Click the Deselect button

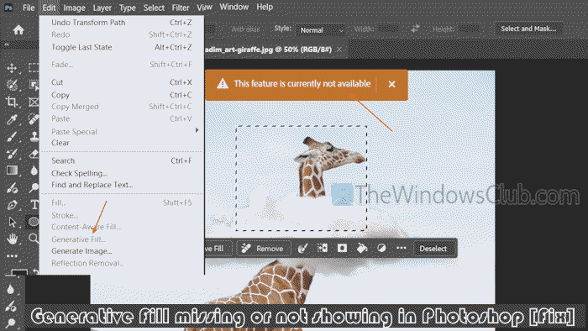point(433,248)
